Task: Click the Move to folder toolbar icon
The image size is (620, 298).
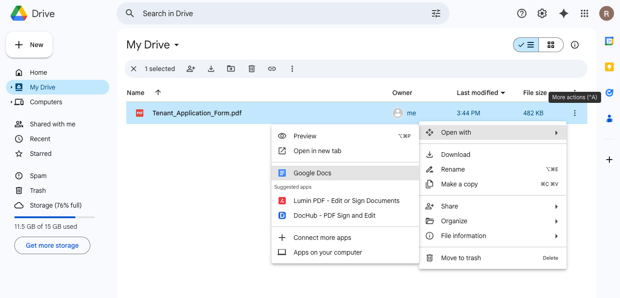Action: point(231,69)
